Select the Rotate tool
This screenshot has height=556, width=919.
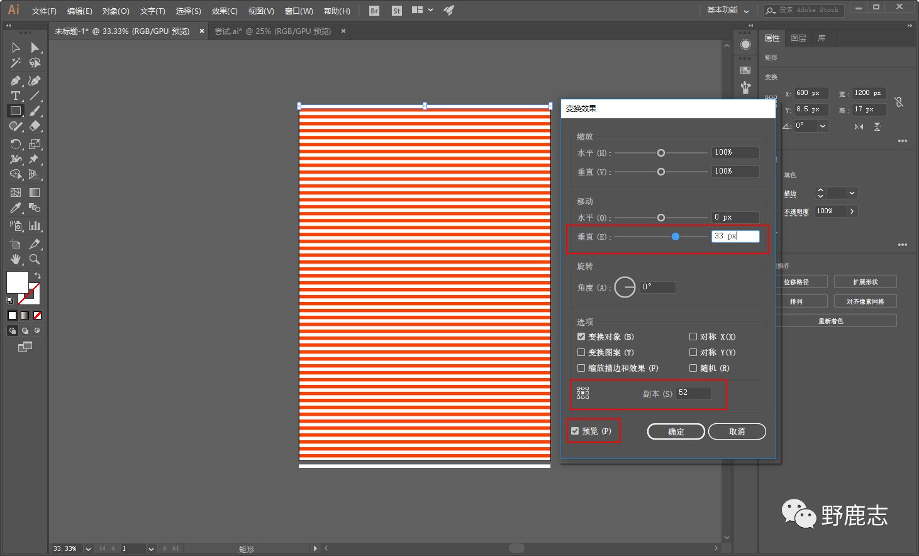[x=15, y=144]
